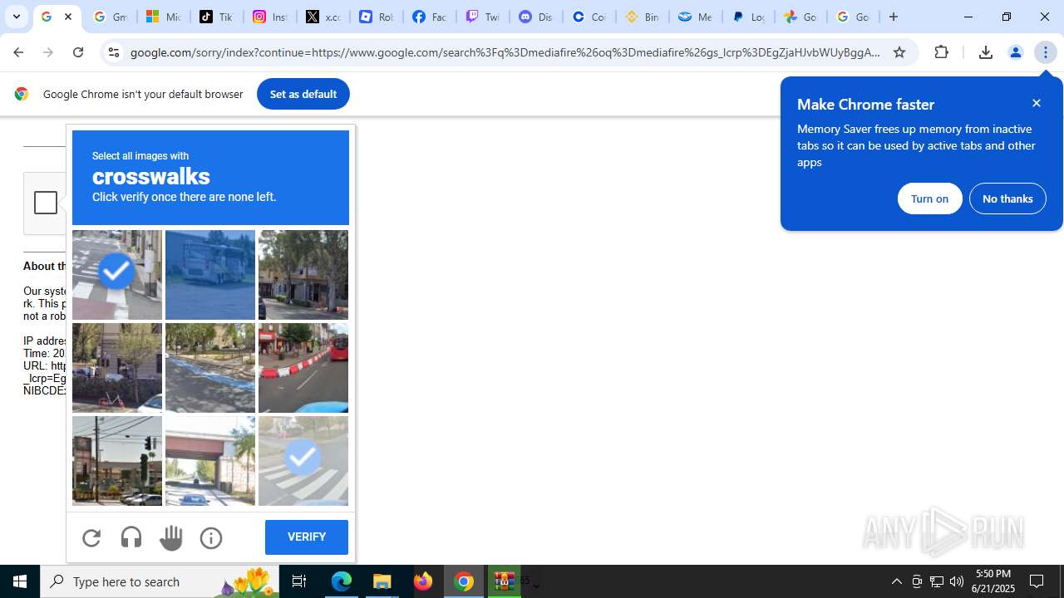Close the Make Chrome faster popup

pos(1037,103)
